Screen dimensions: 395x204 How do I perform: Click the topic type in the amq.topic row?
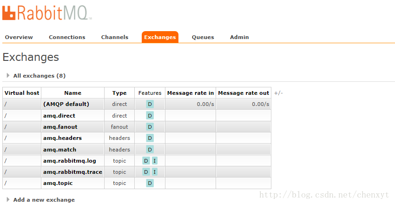coord(119,183)
